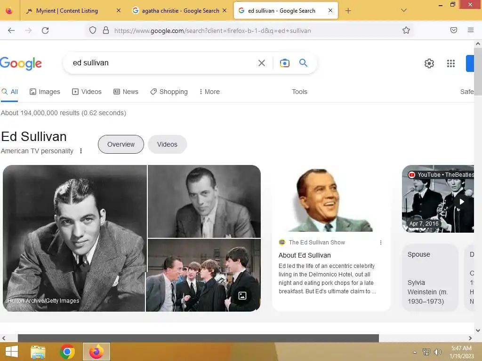Expand the More search filters menu

pyautogui.click(x=209, y=92)
